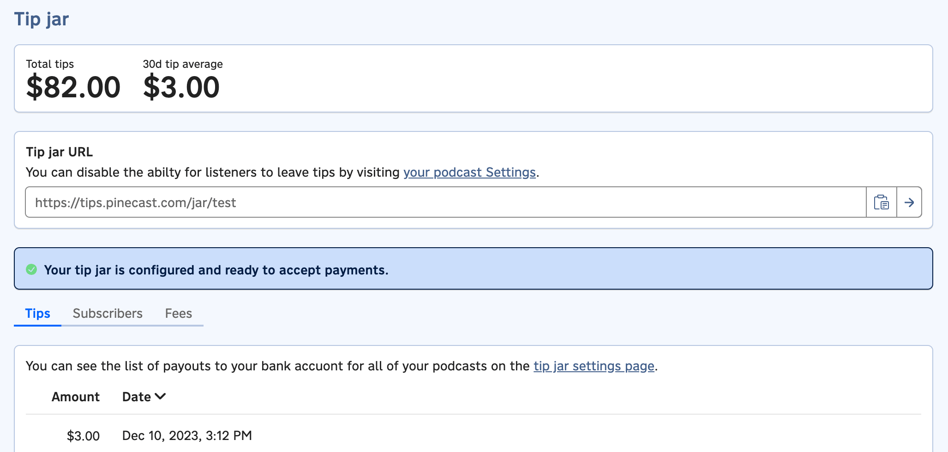Visit the tip jar settings page link
The image size is (948, 452).
coord(594,366)
